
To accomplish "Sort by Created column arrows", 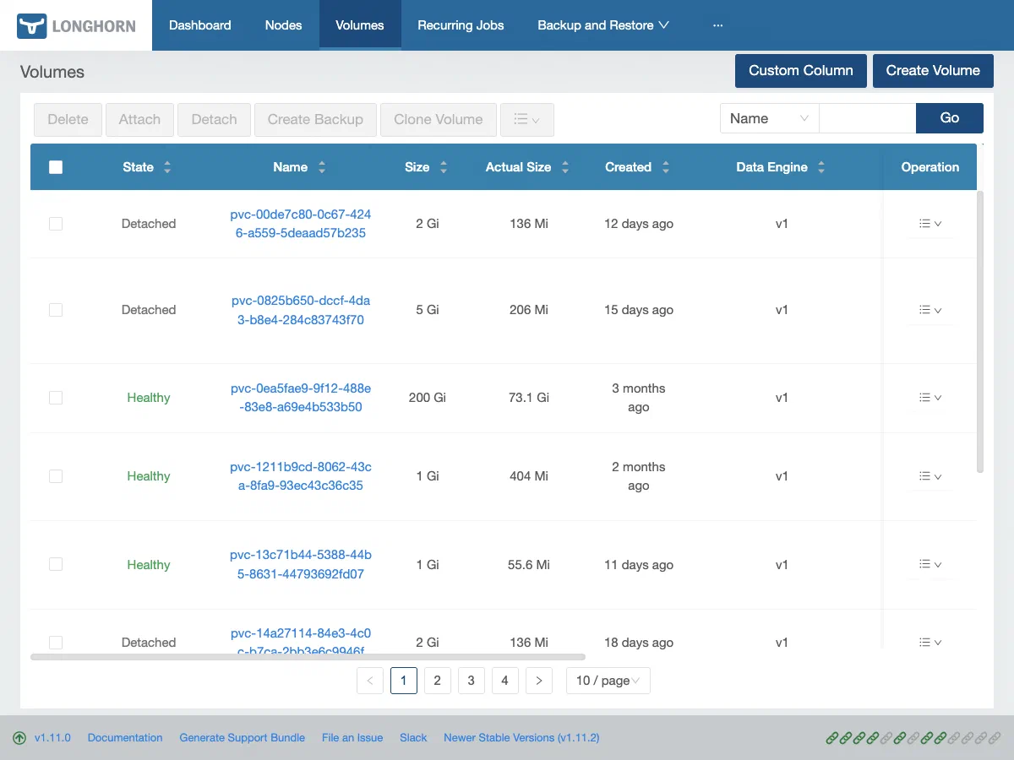I will coord(666,167).
